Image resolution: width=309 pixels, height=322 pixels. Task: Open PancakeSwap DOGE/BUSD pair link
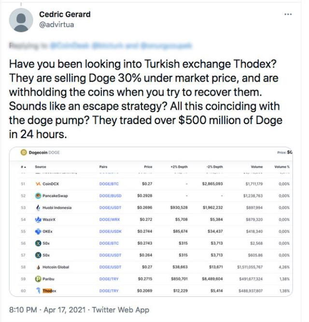pyautogui.click(x=111, y=196)
